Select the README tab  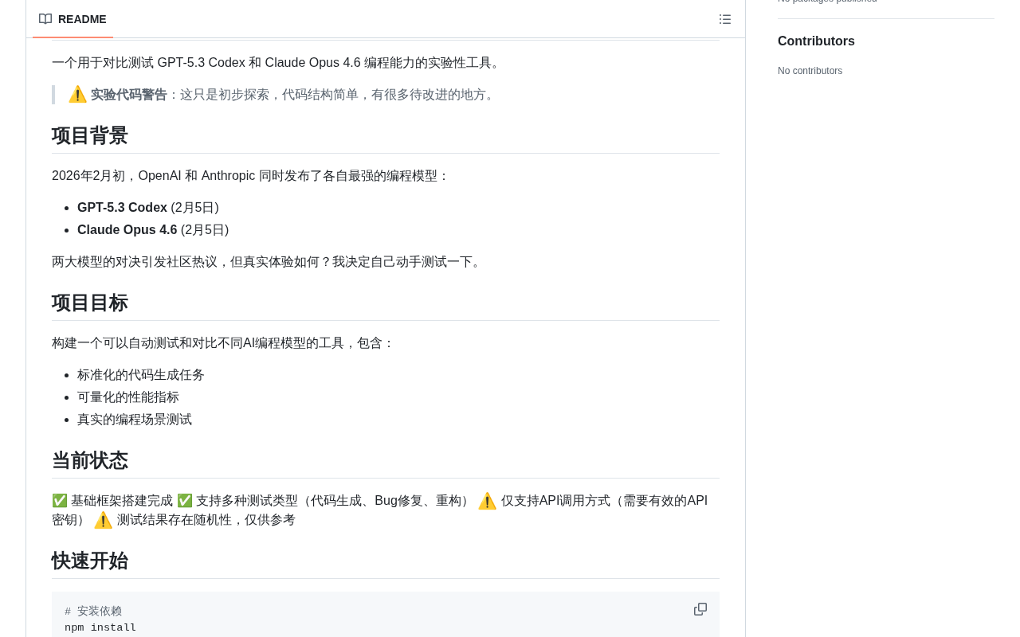pos(73,19)
